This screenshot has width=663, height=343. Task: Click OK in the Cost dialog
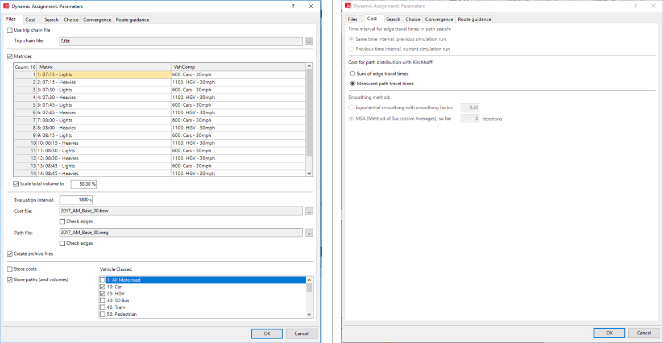click(610, 332)
